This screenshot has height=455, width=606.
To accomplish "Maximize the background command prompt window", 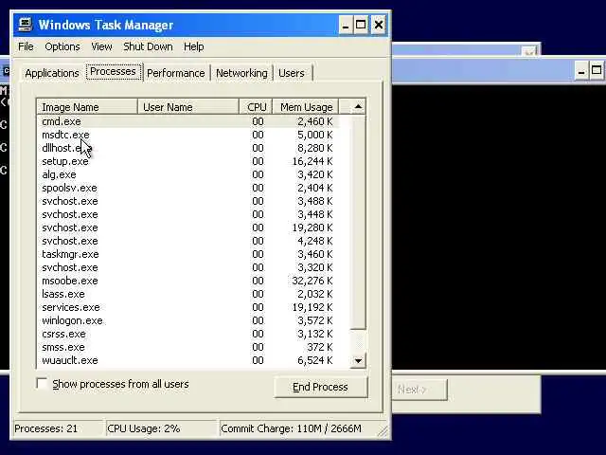I will [597, 71].
